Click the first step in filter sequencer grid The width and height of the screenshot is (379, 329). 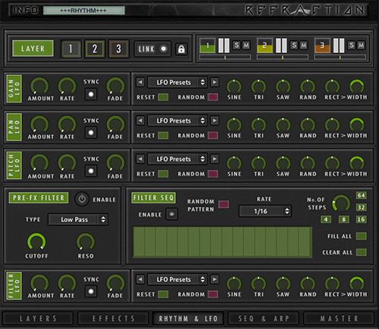click(x=139, y=242)
